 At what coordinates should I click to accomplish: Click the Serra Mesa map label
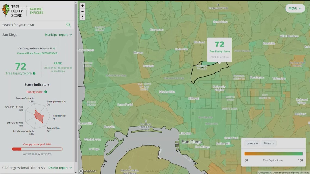221,22
